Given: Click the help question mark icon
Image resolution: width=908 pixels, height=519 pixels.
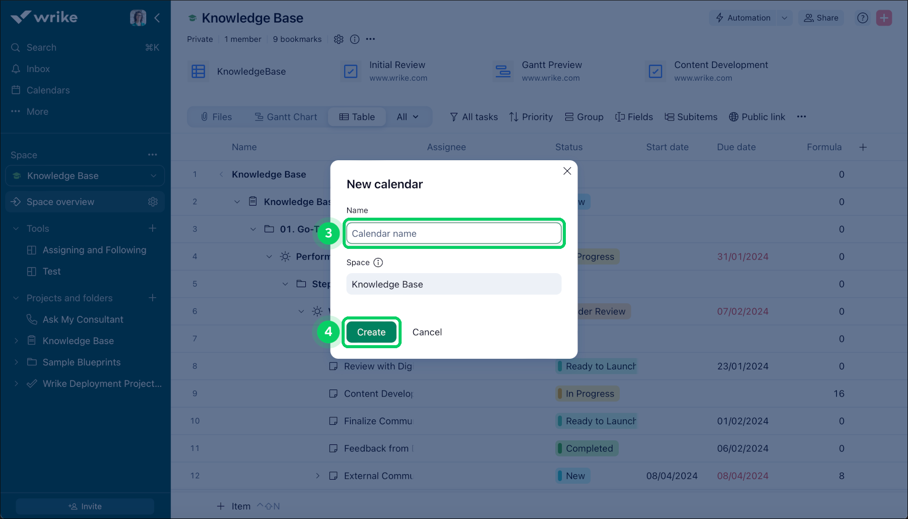Looking at the screenshot, I should [862, 18].
